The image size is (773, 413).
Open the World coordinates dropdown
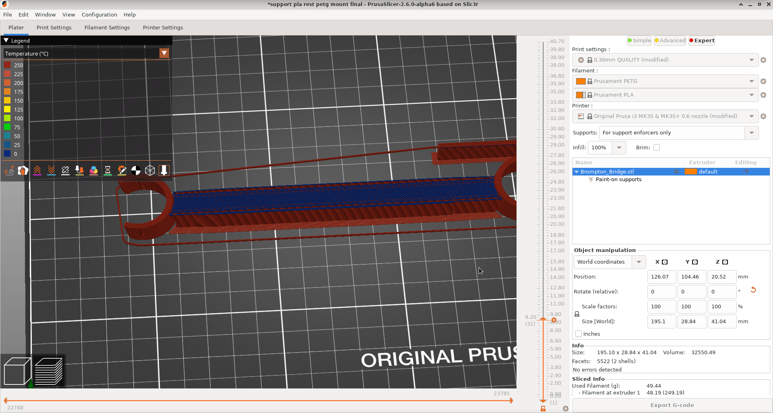pyautogui.click(x=639, y=262)
